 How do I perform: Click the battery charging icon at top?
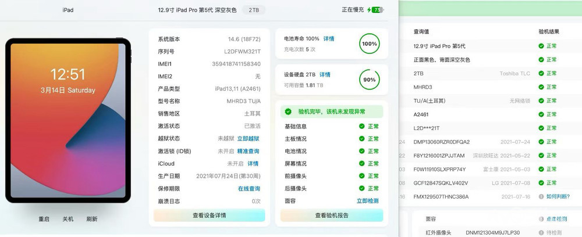pyautogui.click(x=376, y=10)
